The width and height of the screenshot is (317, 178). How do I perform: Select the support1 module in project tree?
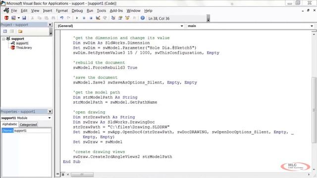(x=22, y=43)
